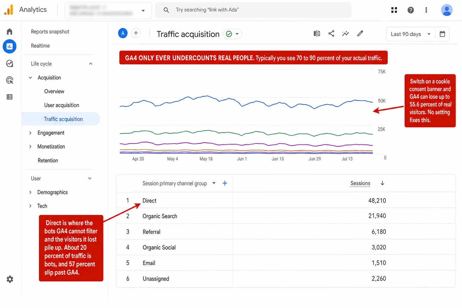Image resolution: width=462 pixels, height=308 pixels.
Task: Open the Retention report
Action: coord(48,161)
